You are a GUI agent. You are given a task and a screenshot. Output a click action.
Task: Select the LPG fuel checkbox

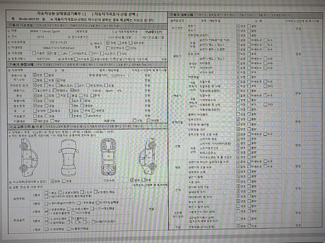click(x=59, y=53)
